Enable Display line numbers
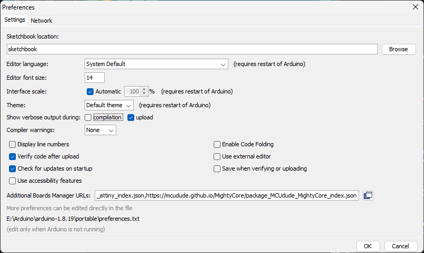The height and width of the screenshot is (253, 424). point(13,144)
